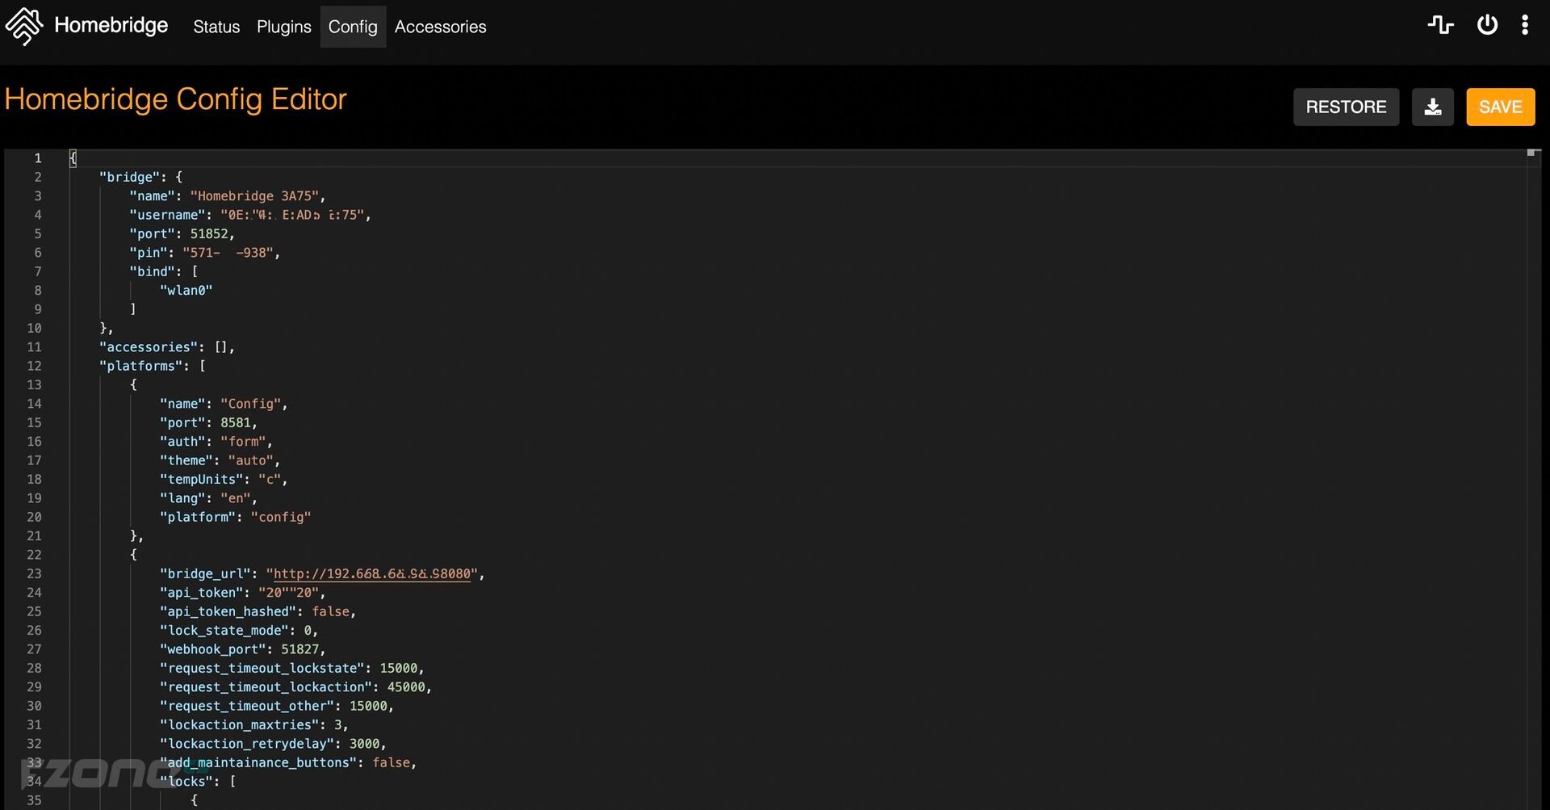
Task: Open the Plugins tab
Action: (283, 27)
